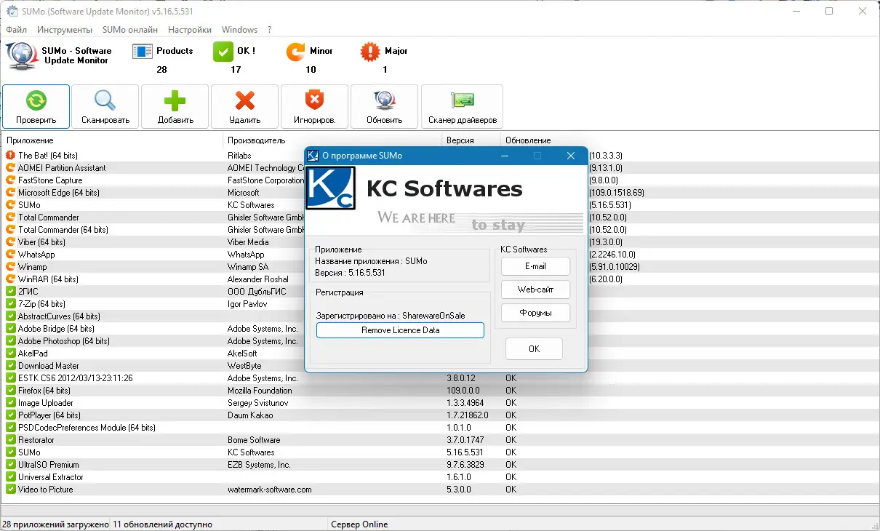This screenshot has width=880, height=531.
Task: Click the major update icon beside The Bat!
Action: [10, 156]
